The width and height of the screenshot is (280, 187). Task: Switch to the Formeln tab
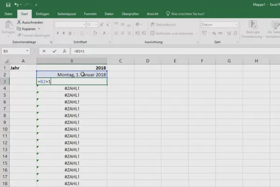click(90, 14)
